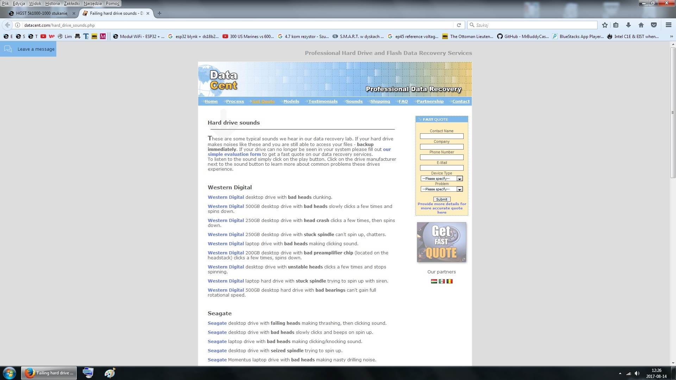Screen dimensions: 676x380
Task: Click the Hungarian flag partner icon
Action: click(x=434, y=281)
